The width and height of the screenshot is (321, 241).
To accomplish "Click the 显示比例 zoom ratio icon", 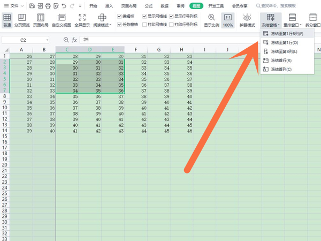I will pyautogui.click(x=212, y=20).
